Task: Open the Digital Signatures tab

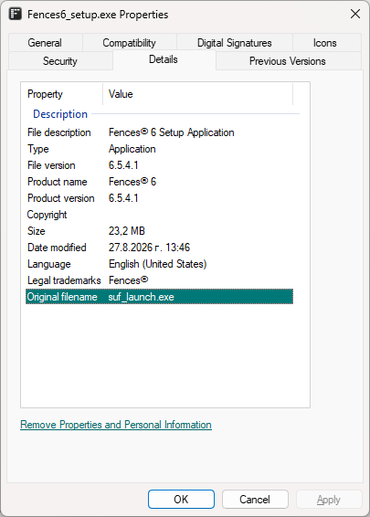Action: click(235, 43)
